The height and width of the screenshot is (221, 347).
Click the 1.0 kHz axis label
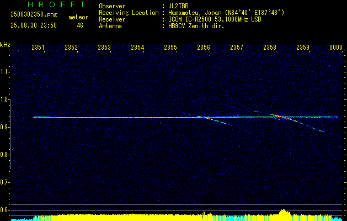point(4,100)
